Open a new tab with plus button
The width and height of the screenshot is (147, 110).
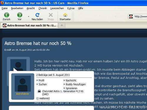[x=62, y=26]
